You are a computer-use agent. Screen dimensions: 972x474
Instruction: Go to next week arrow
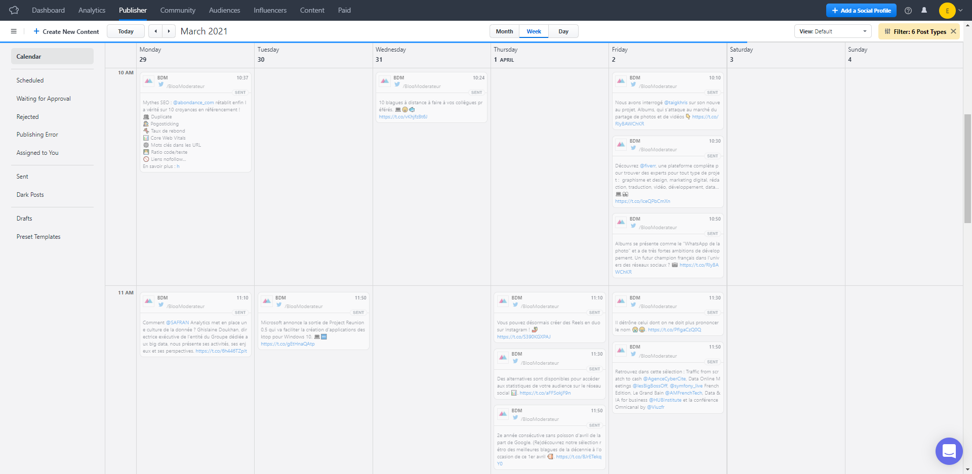point(169,31)
